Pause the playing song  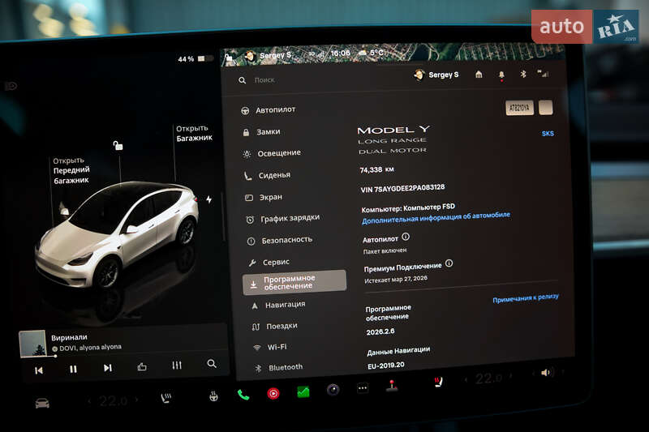point(73,369)
